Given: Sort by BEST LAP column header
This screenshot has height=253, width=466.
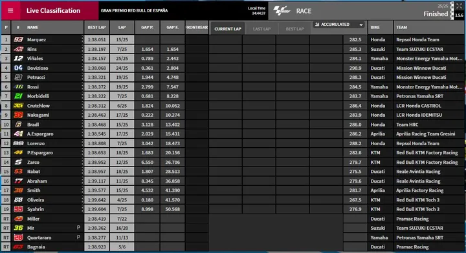Looking at the screenshot, I should click(96, 27).
